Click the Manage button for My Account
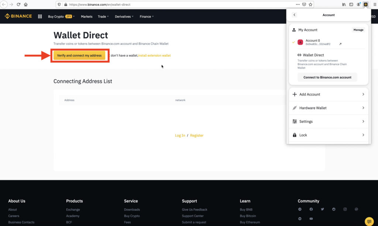378x226 pixels. click(358, 30)
